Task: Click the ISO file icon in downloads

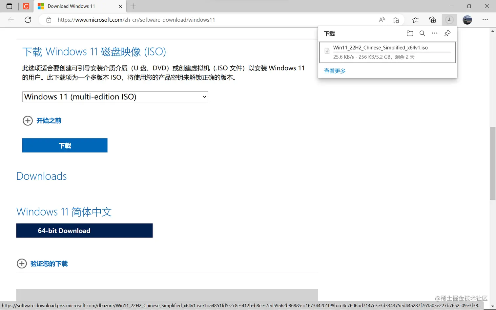Action: 327,51
